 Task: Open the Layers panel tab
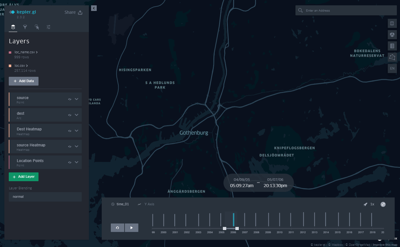(13, 27)
